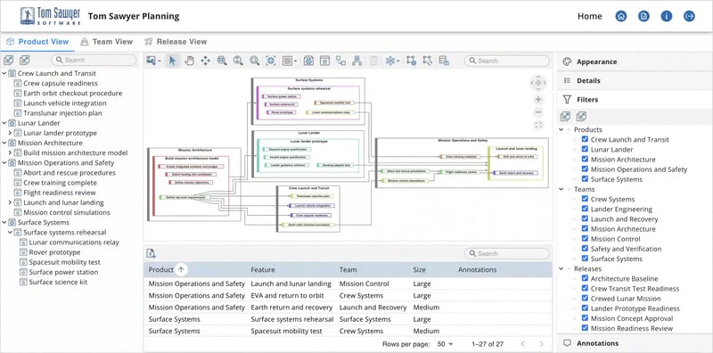Uncheck the Mission Operations and Safety filter
This screenshot has height=353, width=713.
click(586, 169)
